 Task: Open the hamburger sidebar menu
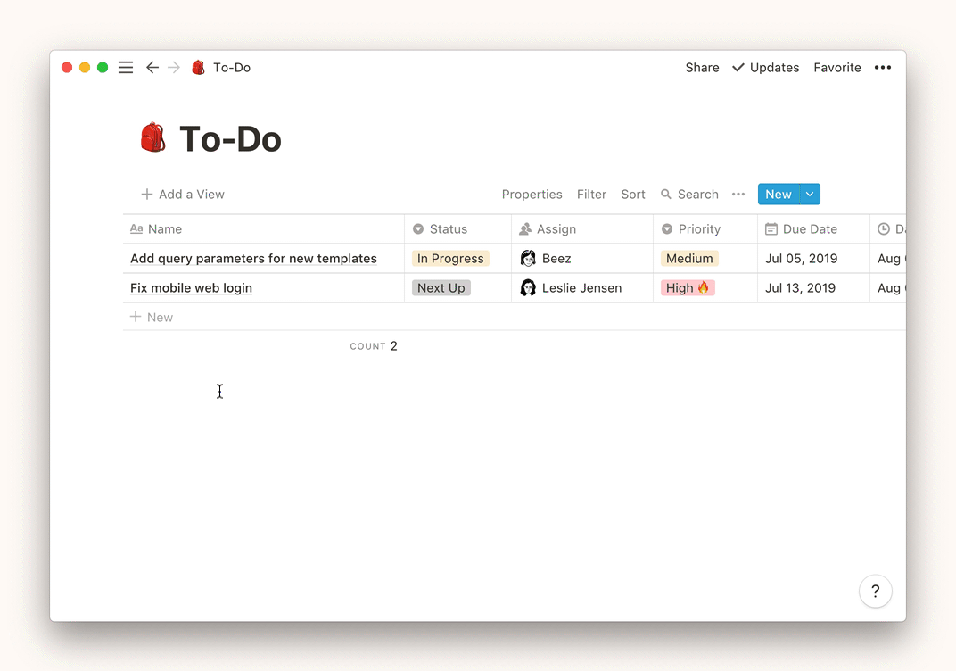[126, 68]
